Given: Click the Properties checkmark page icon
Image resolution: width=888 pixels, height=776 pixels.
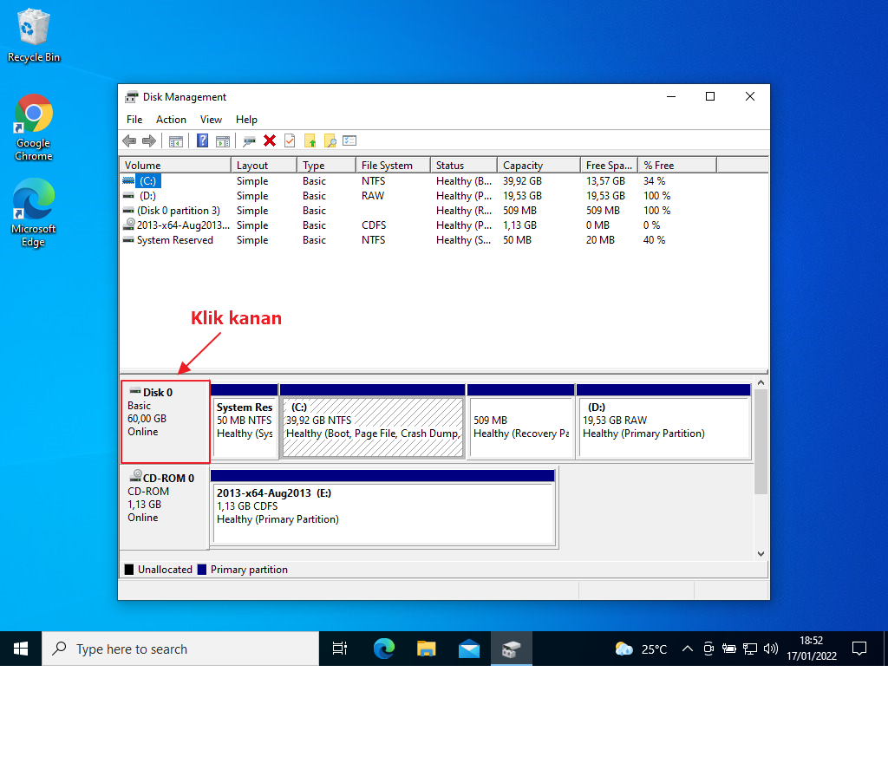Looking at the screenshot, I should coord(290,141).
